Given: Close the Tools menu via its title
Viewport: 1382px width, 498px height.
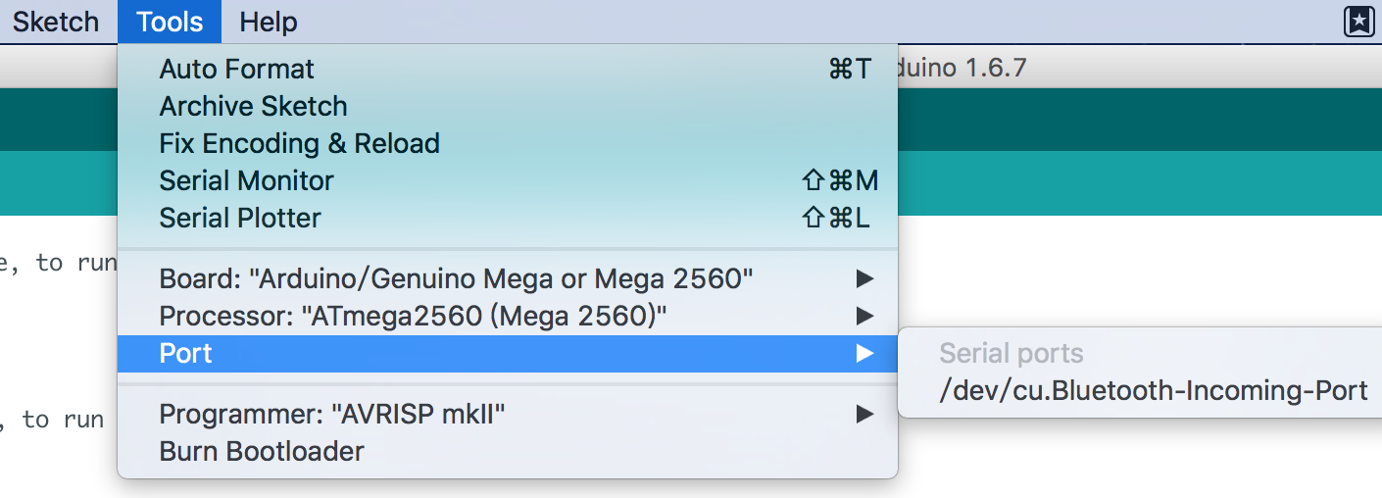Looking at the screenshot, I should [170, 22].
